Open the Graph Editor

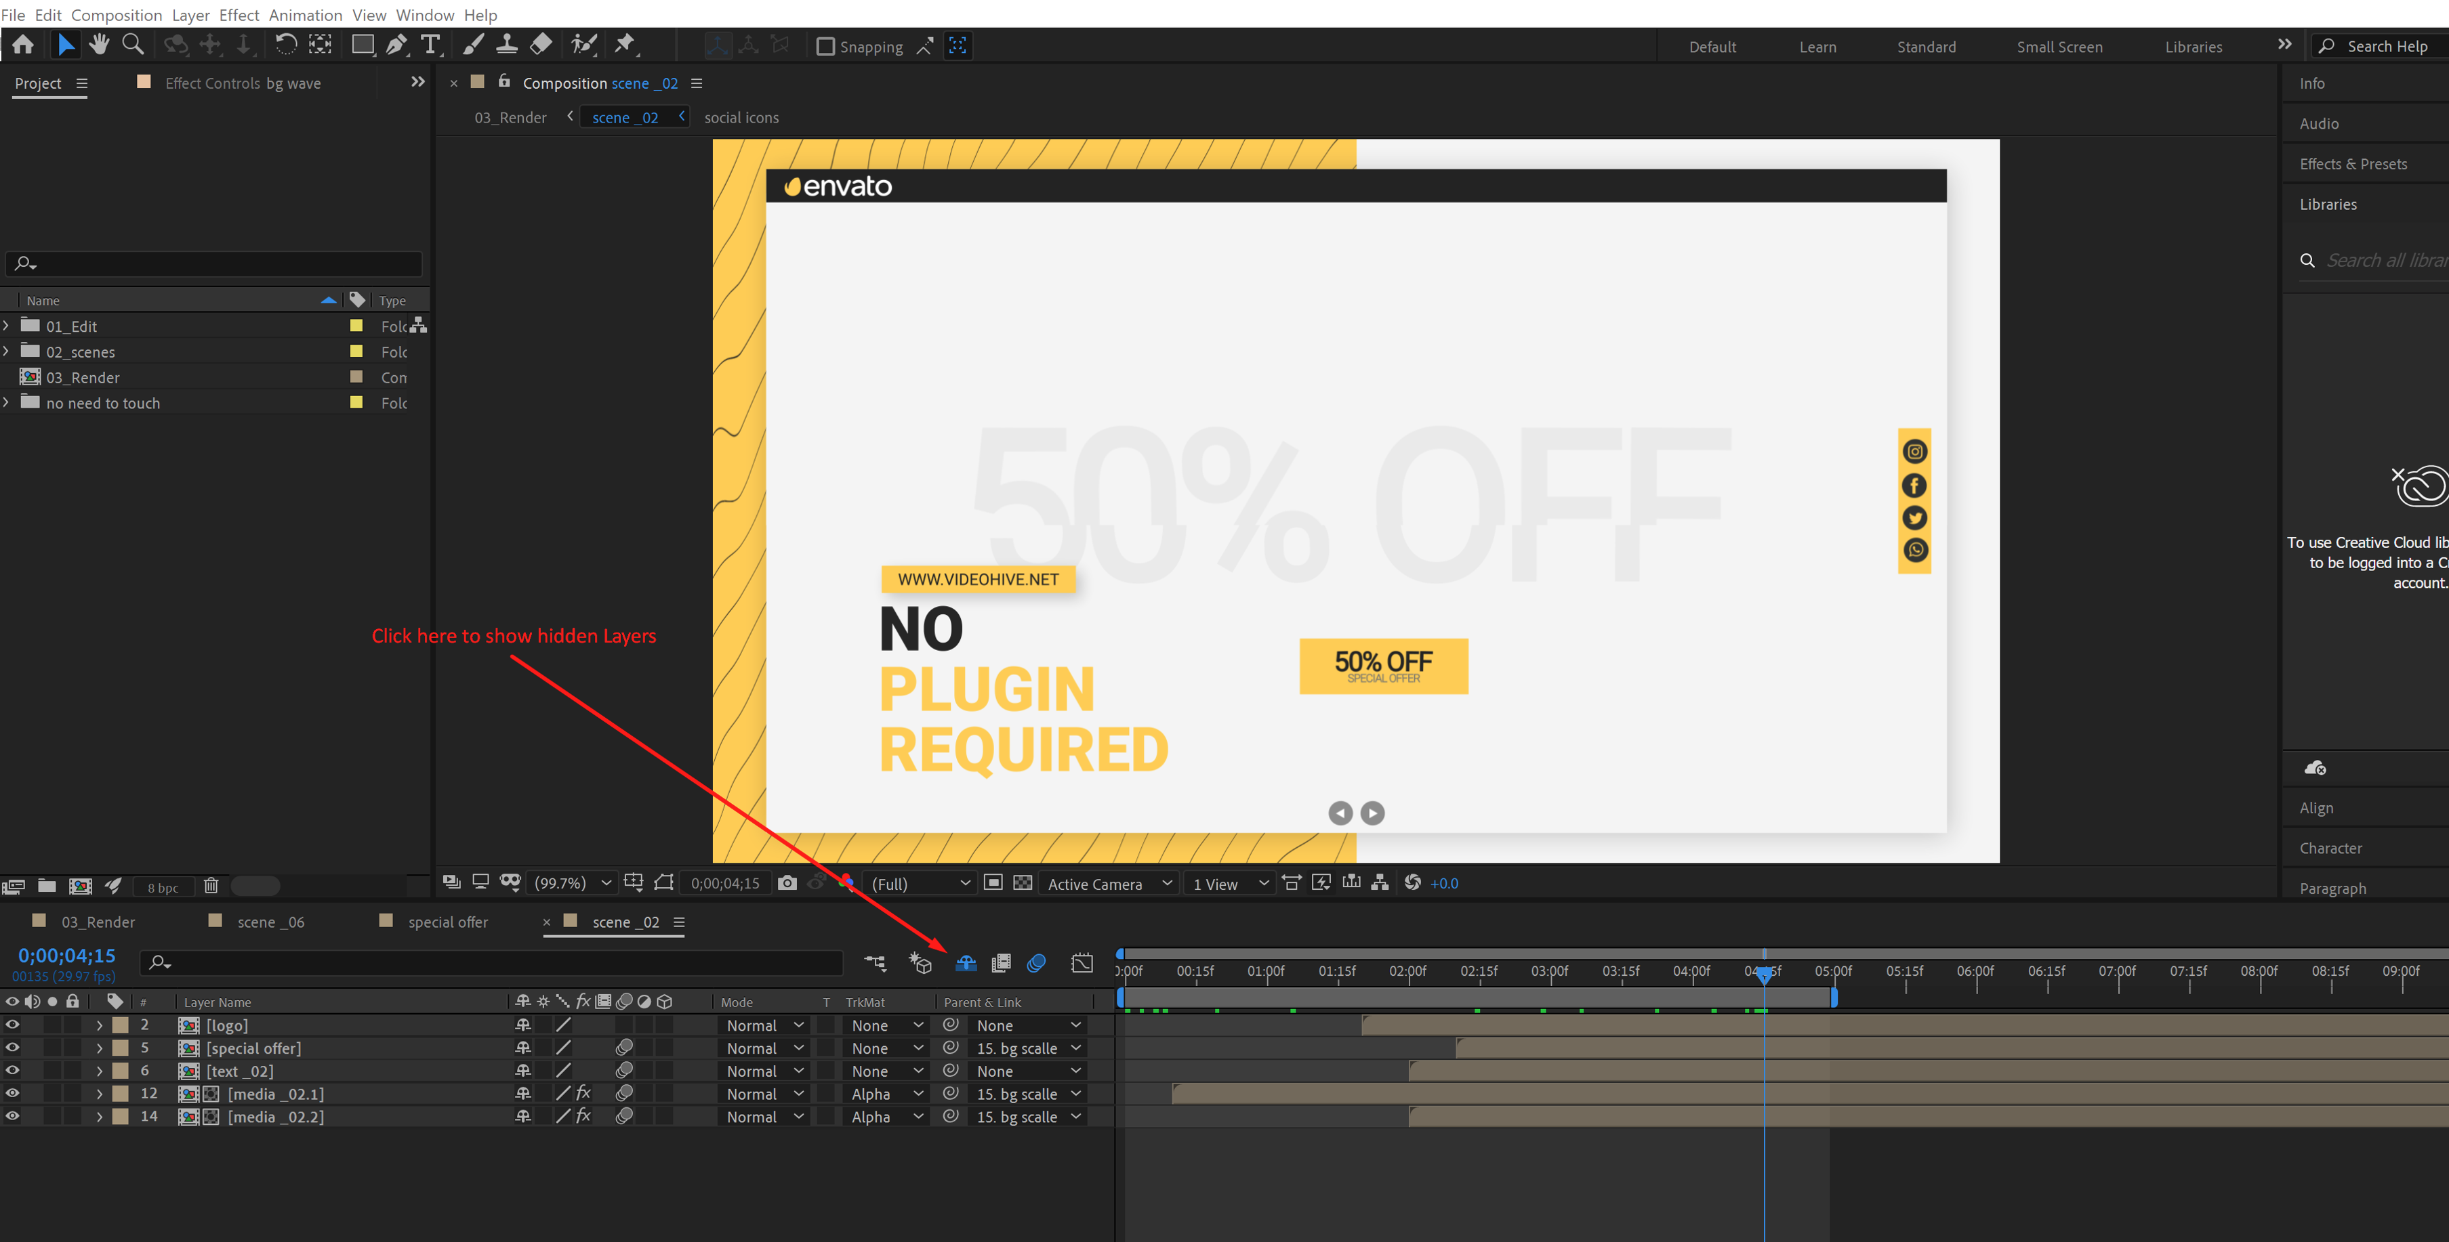(x=1082, y=964)
